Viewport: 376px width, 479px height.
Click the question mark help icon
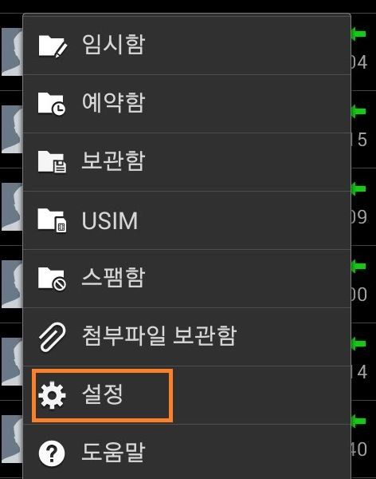pos(52,453)
